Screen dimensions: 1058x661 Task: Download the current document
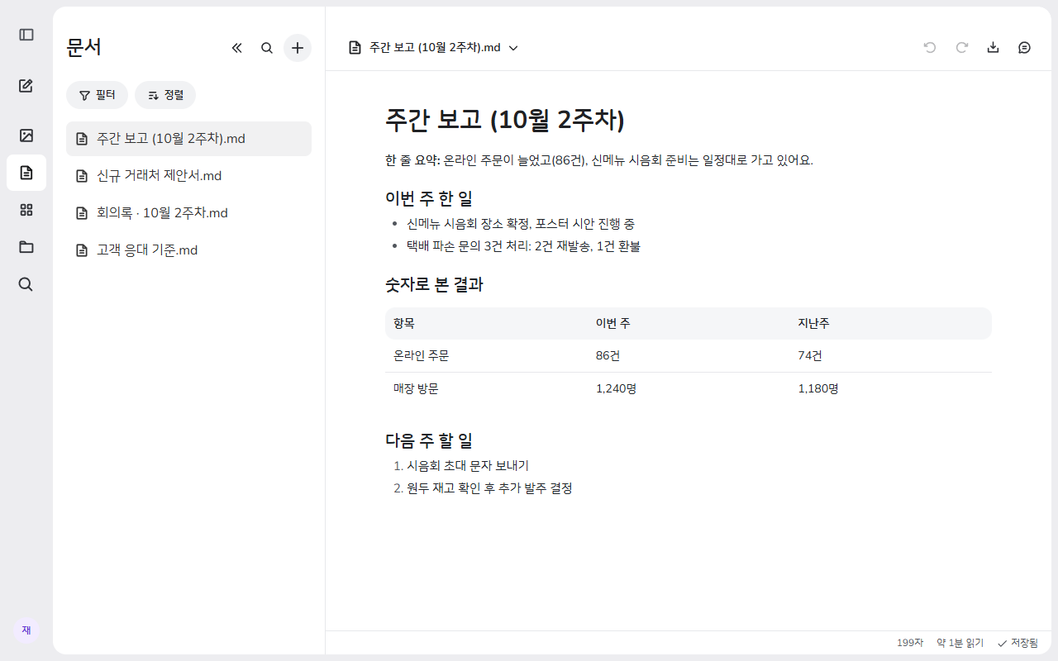pyautogui.click(x=994, y=48)
